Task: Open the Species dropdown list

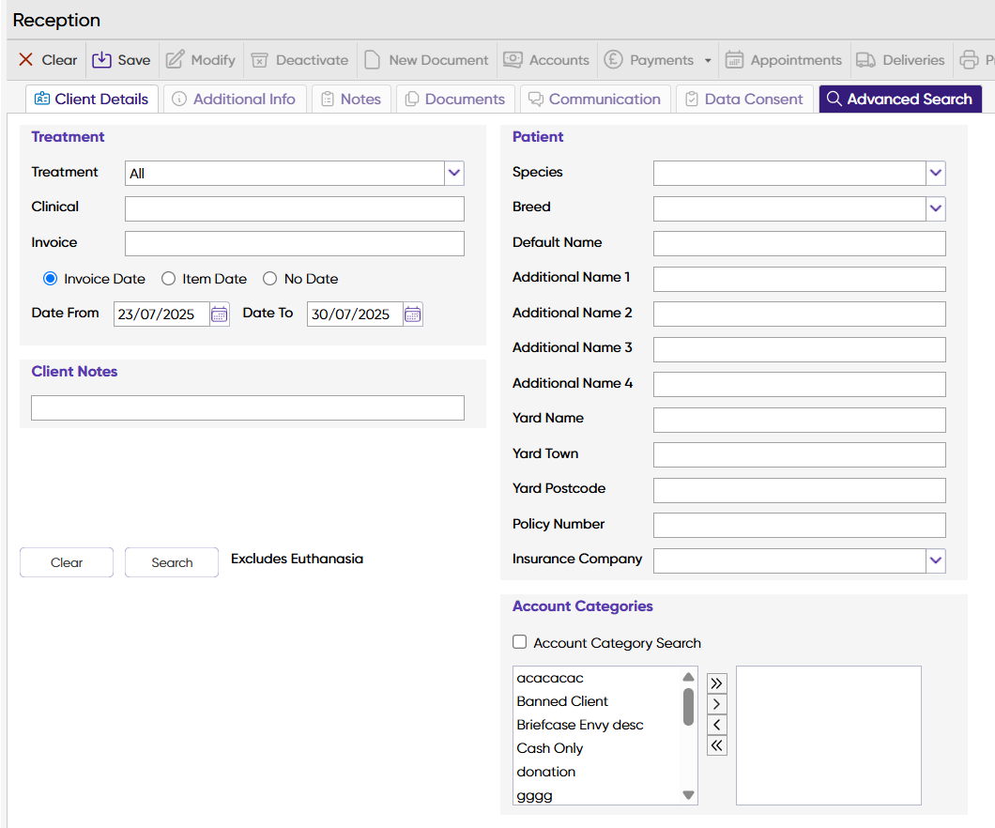Action: (x=935, y=173)
